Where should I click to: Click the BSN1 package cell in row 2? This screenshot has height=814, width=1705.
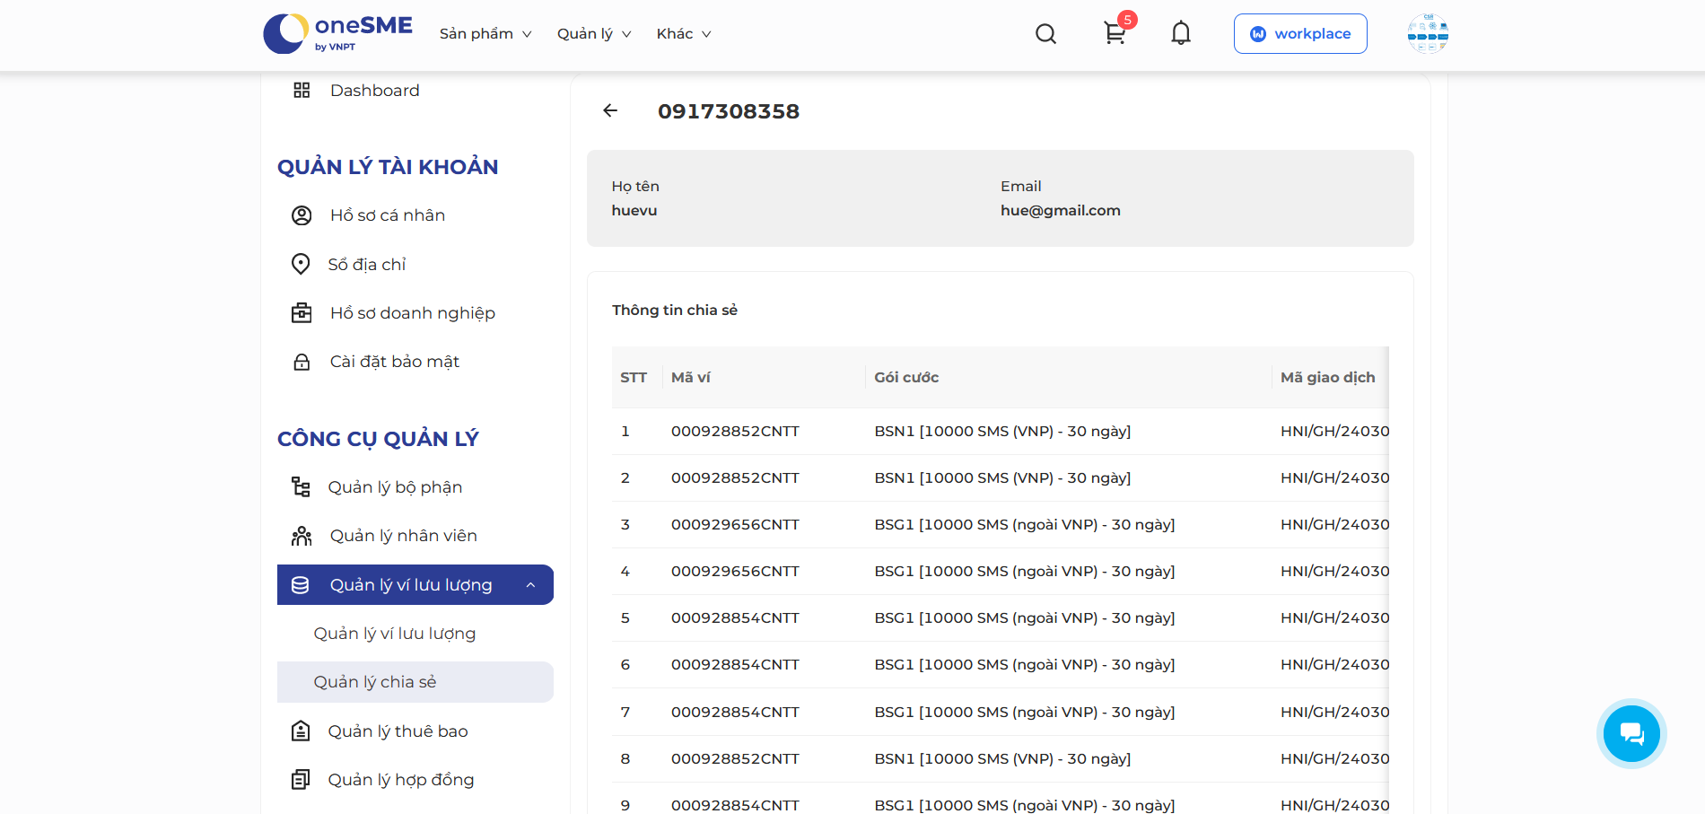click(1002, 478)
